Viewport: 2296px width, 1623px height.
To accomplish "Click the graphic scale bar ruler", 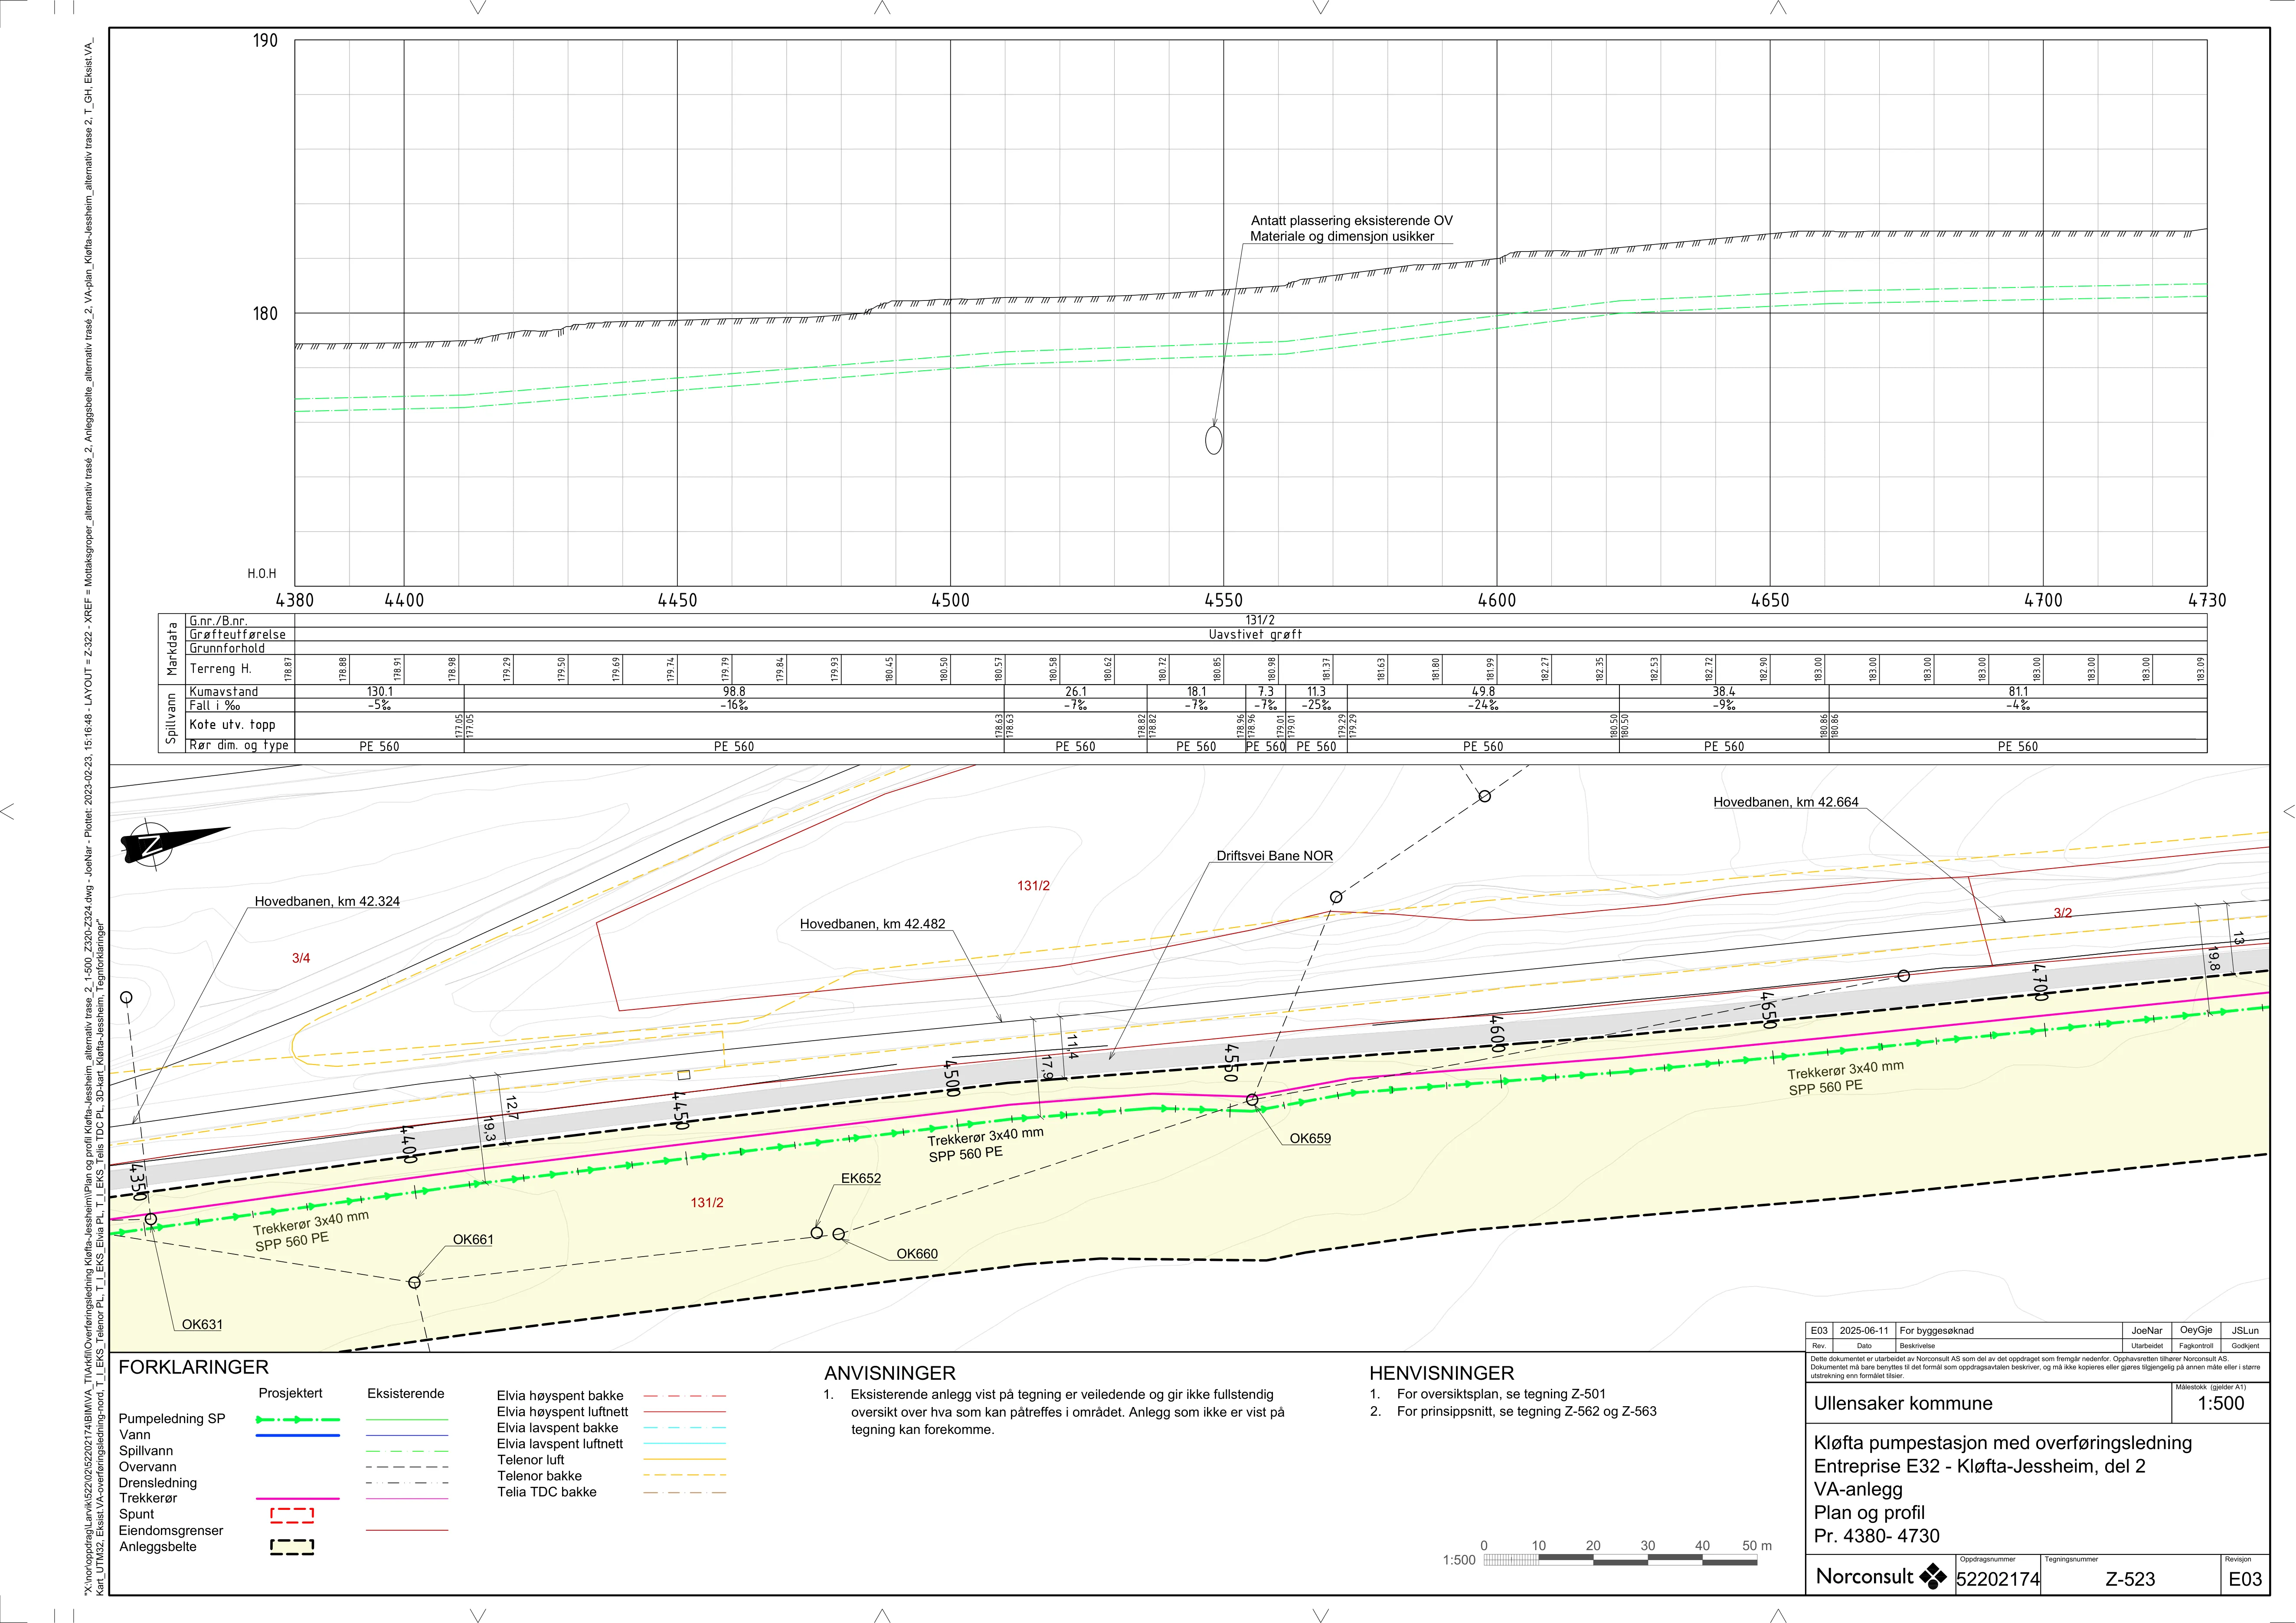I will coord(1620,1560).
